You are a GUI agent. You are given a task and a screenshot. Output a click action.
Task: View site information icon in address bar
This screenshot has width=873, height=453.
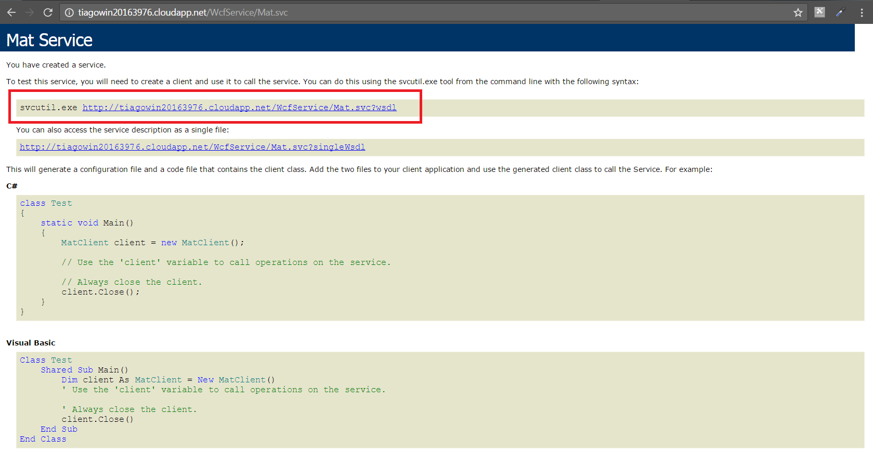tap(69, 12)
